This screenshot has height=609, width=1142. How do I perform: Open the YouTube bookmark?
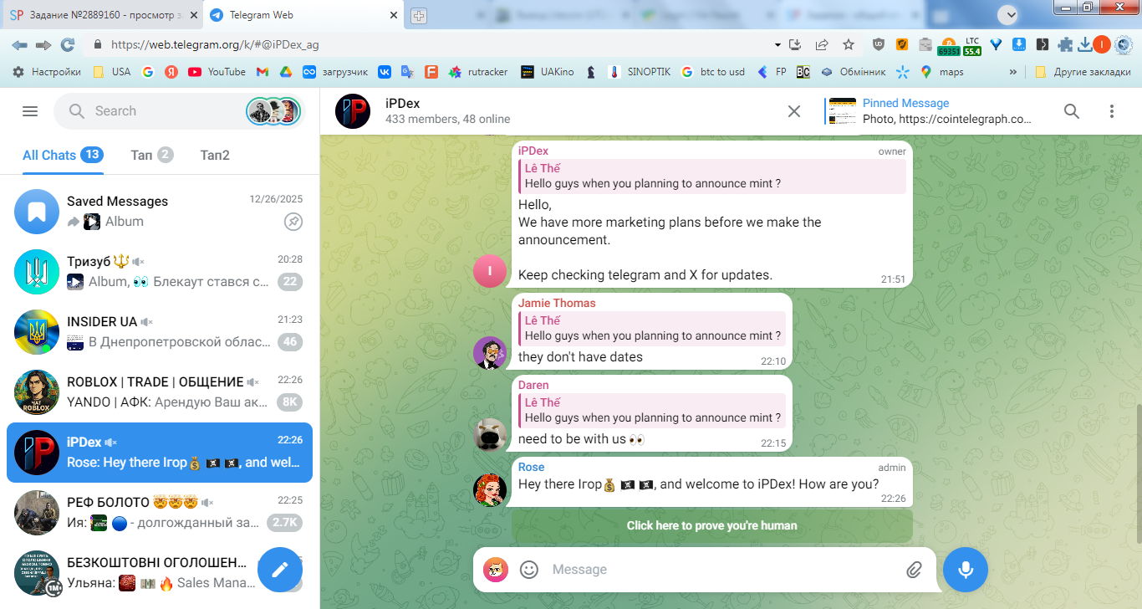tap(217, 72)
